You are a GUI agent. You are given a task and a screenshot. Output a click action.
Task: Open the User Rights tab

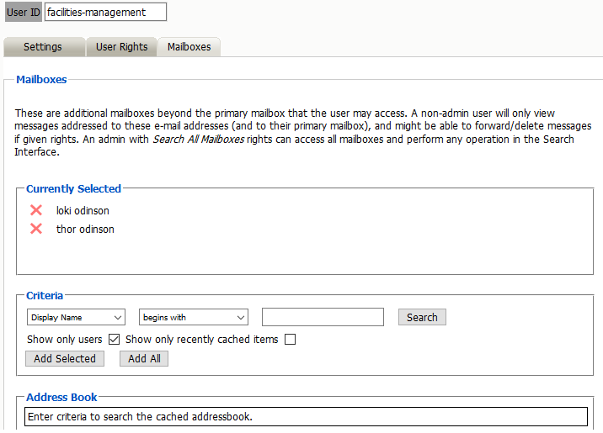(121, 47)
